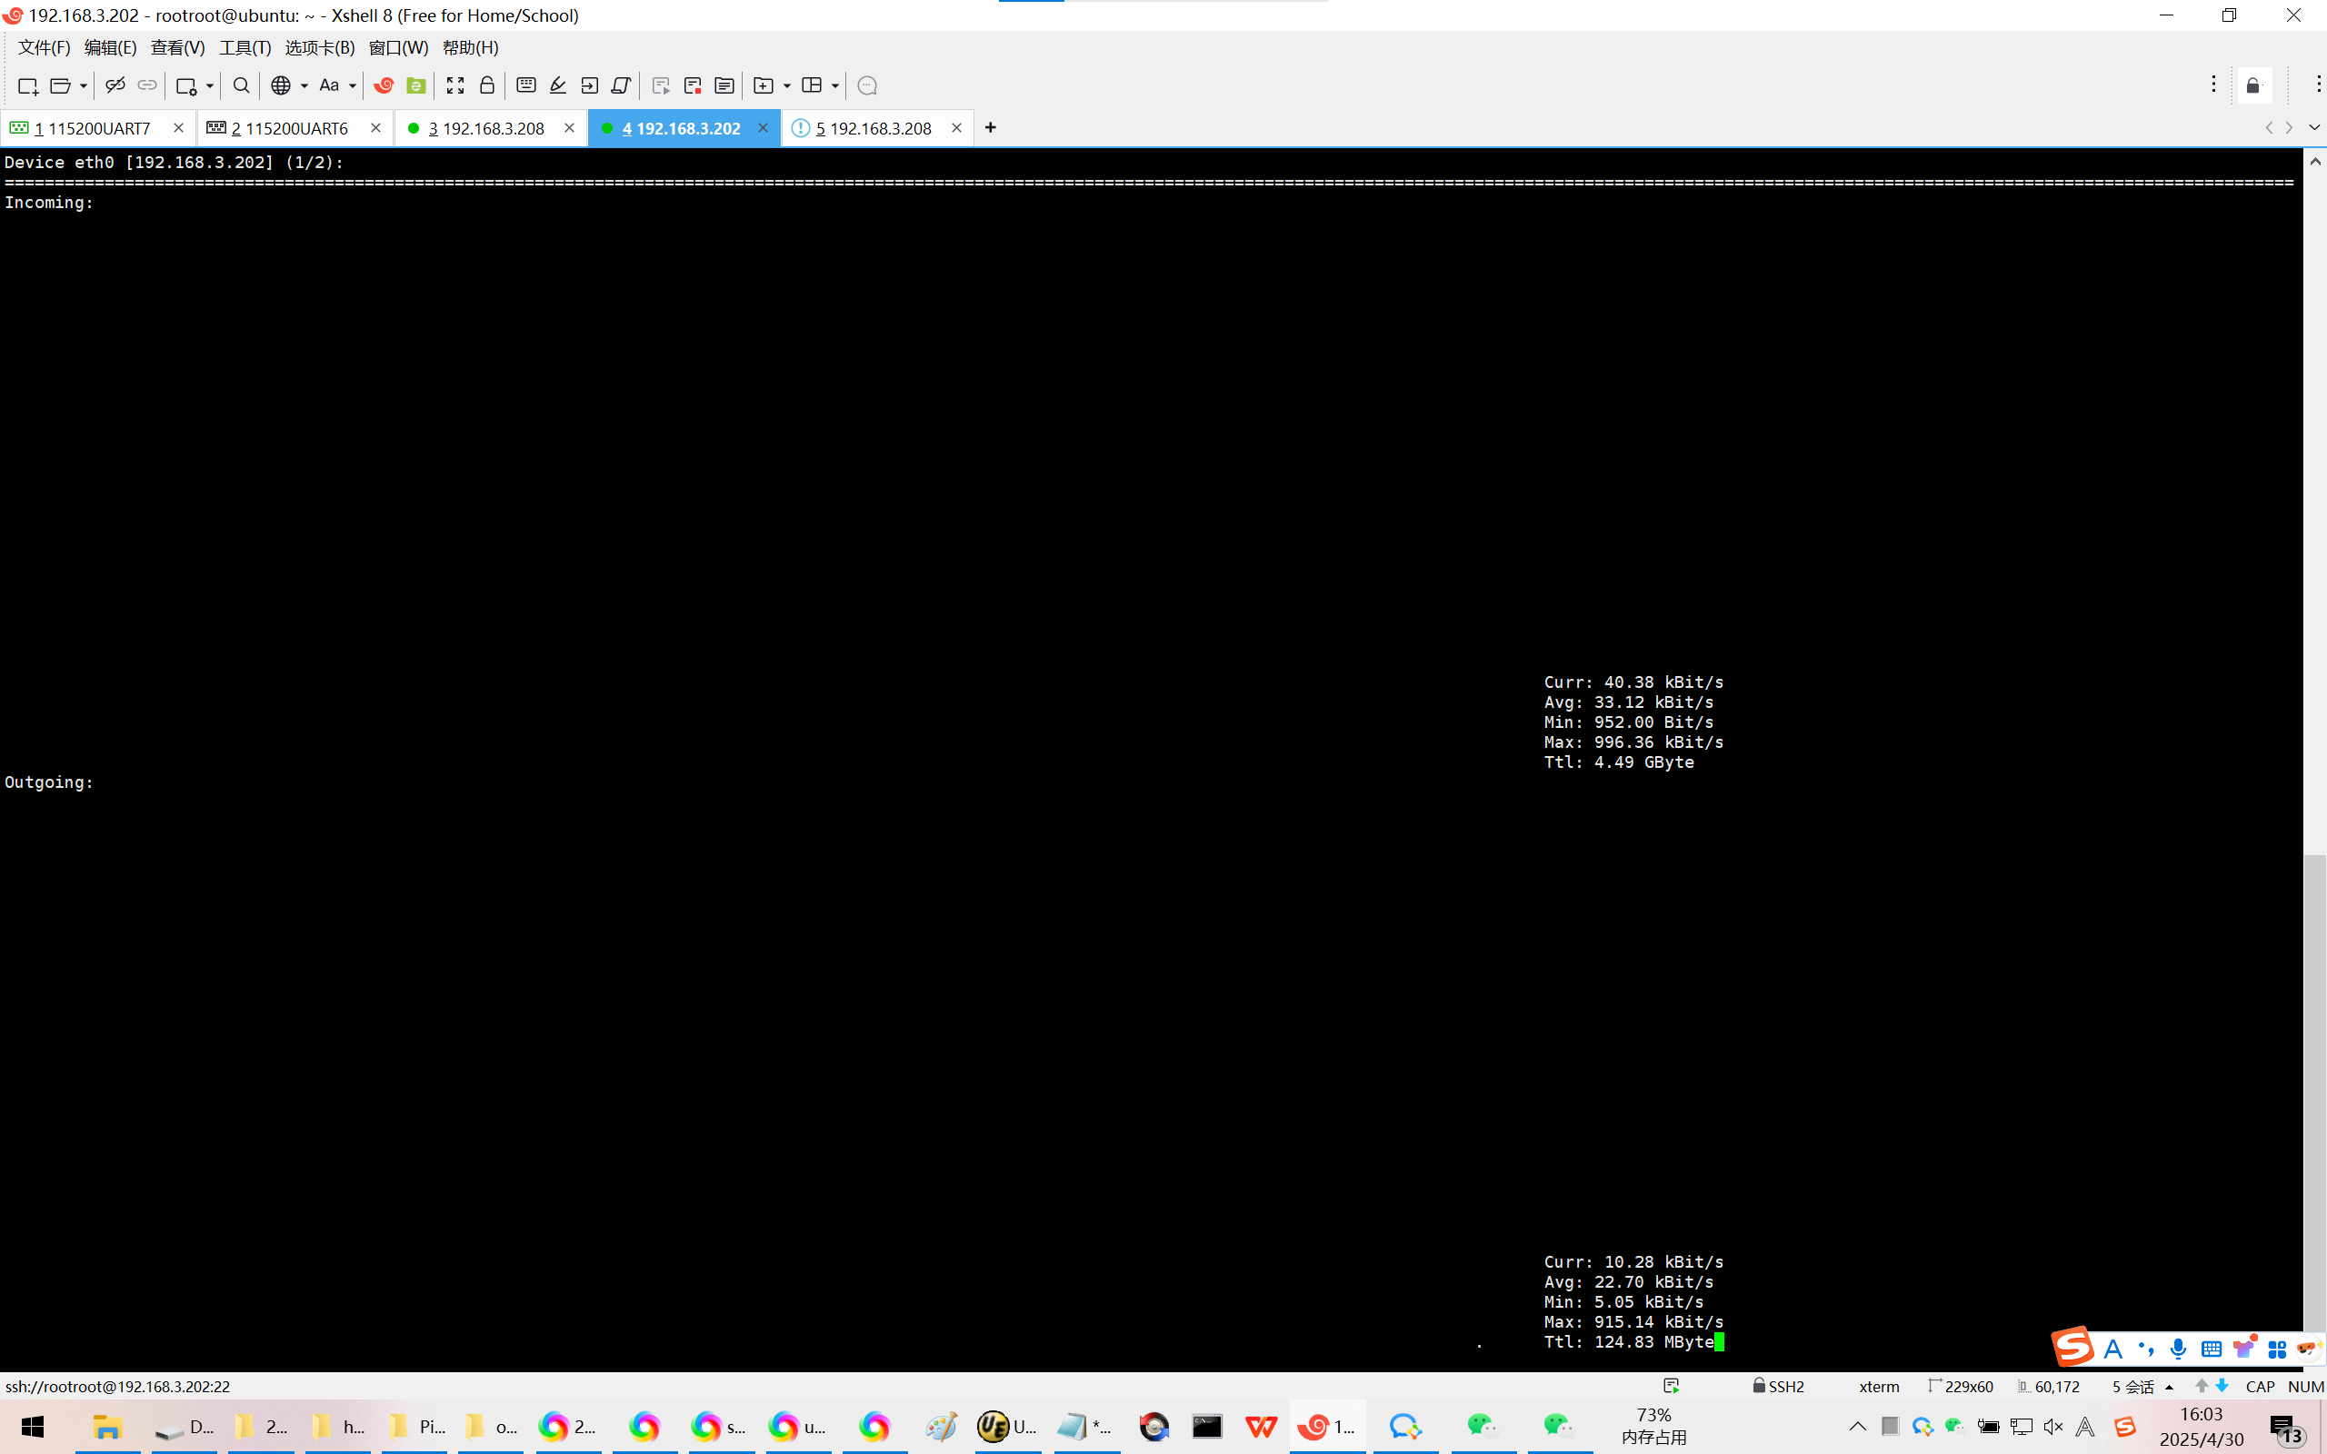2327x1454 pixels.
Task: Click the New Session icon
Action: [27, 85]
